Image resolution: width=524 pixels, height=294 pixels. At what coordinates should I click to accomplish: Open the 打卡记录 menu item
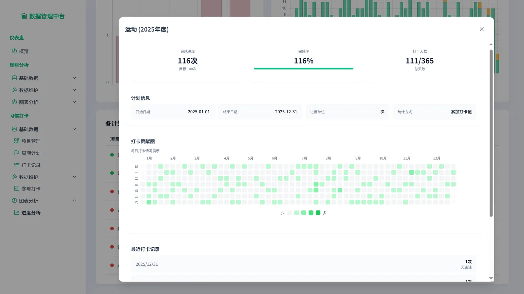[x=31, y=165]
